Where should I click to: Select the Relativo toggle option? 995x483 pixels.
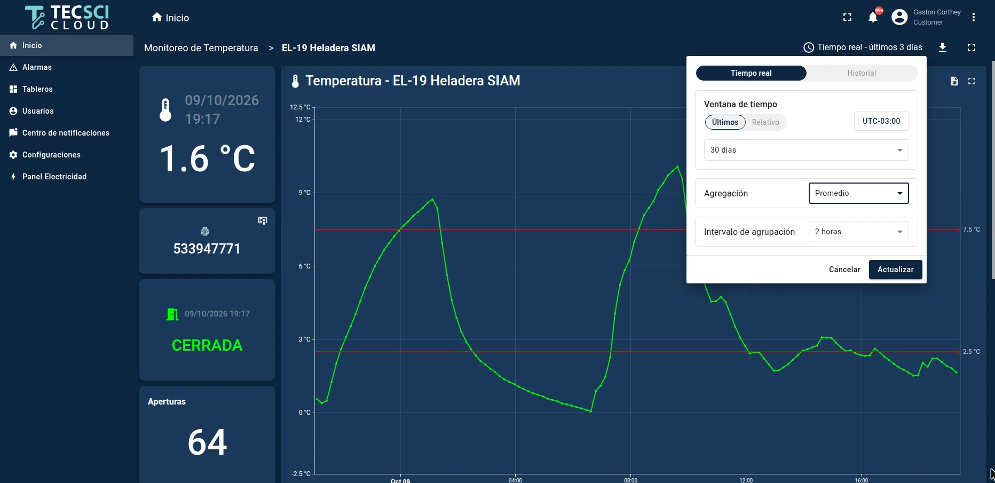[765, 122]
